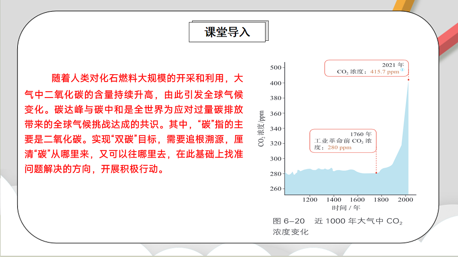
Task: Click the red data point for year 1760
Action: (x=376, y=173)
